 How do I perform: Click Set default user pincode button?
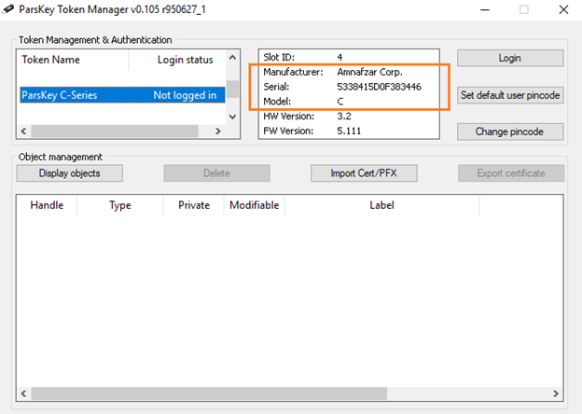click(x=510, y=95)
